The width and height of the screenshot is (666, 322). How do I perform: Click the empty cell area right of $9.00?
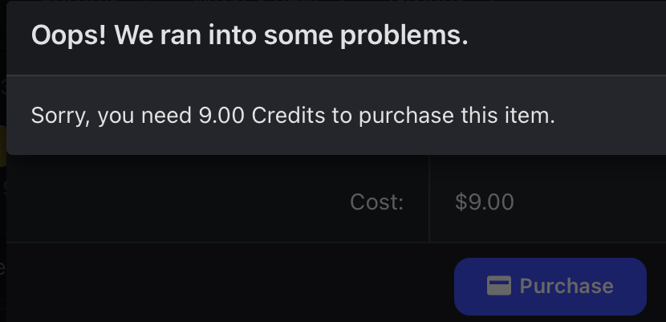pos(594,202)
